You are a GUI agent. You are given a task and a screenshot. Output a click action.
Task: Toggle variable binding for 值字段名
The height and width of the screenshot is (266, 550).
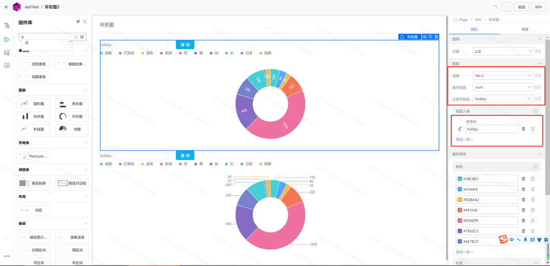click(538, 87)
